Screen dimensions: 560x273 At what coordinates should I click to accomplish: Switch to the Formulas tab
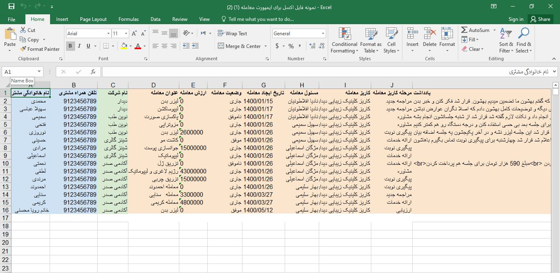click(x=129, y=19)
